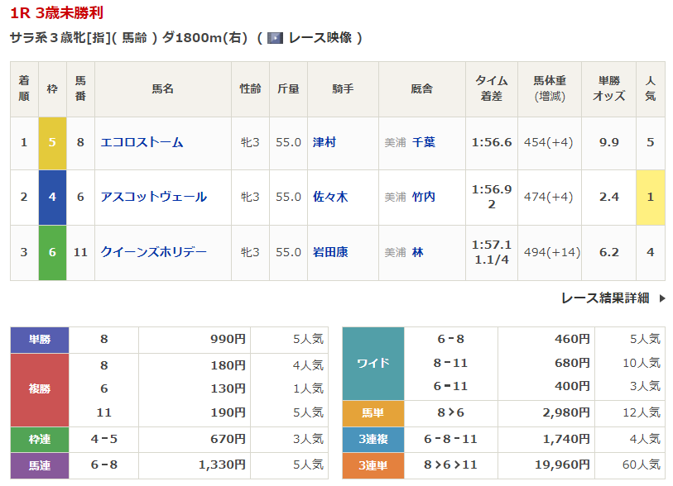Image resolution: width=673 pixels, height=486 pixels.
Task: Click the yellow frame 5 color box
Action: click(52, 142)
